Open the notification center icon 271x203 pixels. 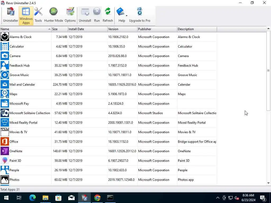pyautogui.click(x=263, y=198)
